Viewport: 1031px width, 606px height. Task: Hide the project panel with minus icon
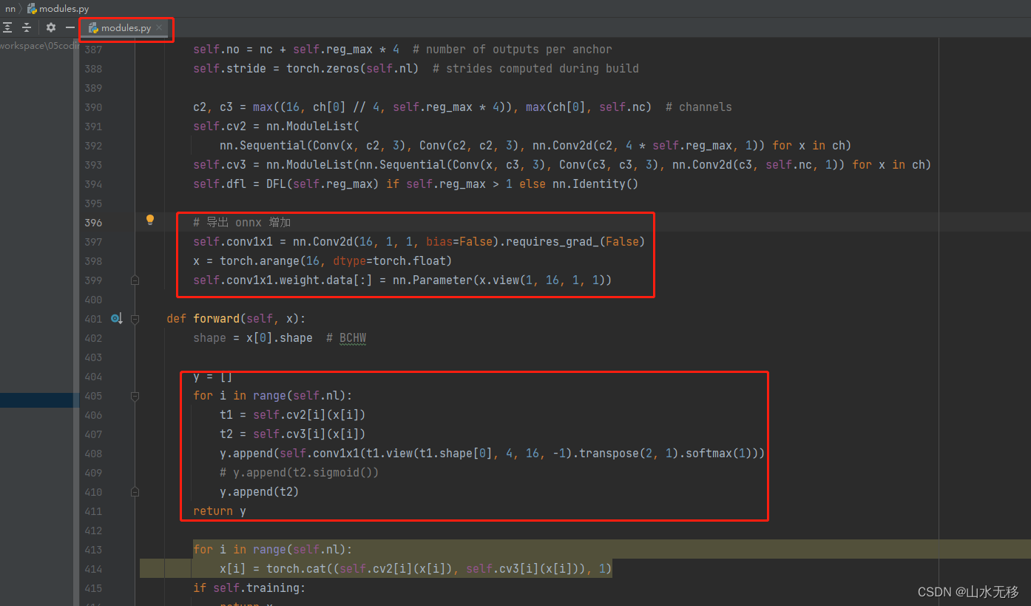click(70, 27)
